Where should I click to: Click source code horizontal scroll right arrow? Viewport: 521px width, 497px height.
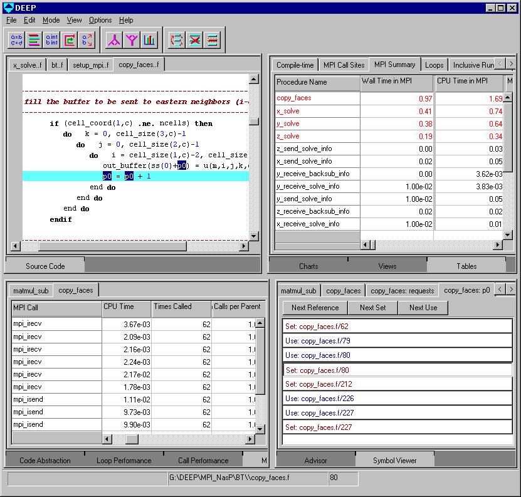(243, 246)
